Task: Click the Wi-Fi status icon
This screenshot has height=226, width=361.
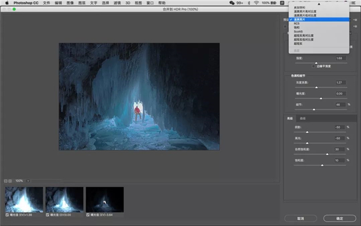Action: click(x=256, y=3)
